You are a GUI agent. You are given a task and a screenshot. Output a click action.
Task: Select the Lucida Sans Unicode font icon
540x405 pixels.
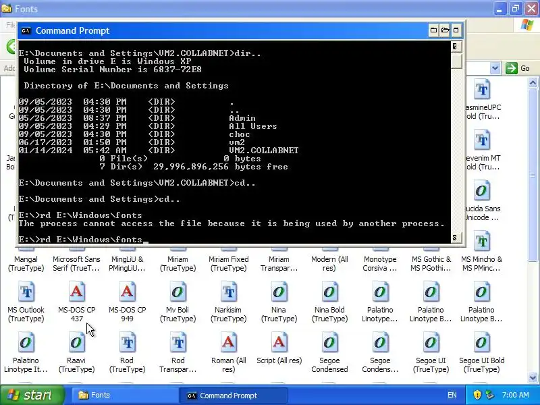tap(481, 191)
